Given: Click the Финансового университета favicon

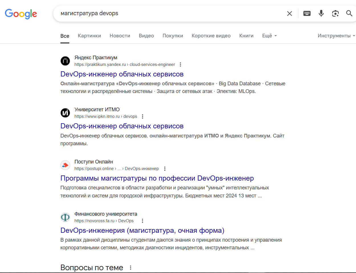Looking at the screenshot, I should (65, 217).
